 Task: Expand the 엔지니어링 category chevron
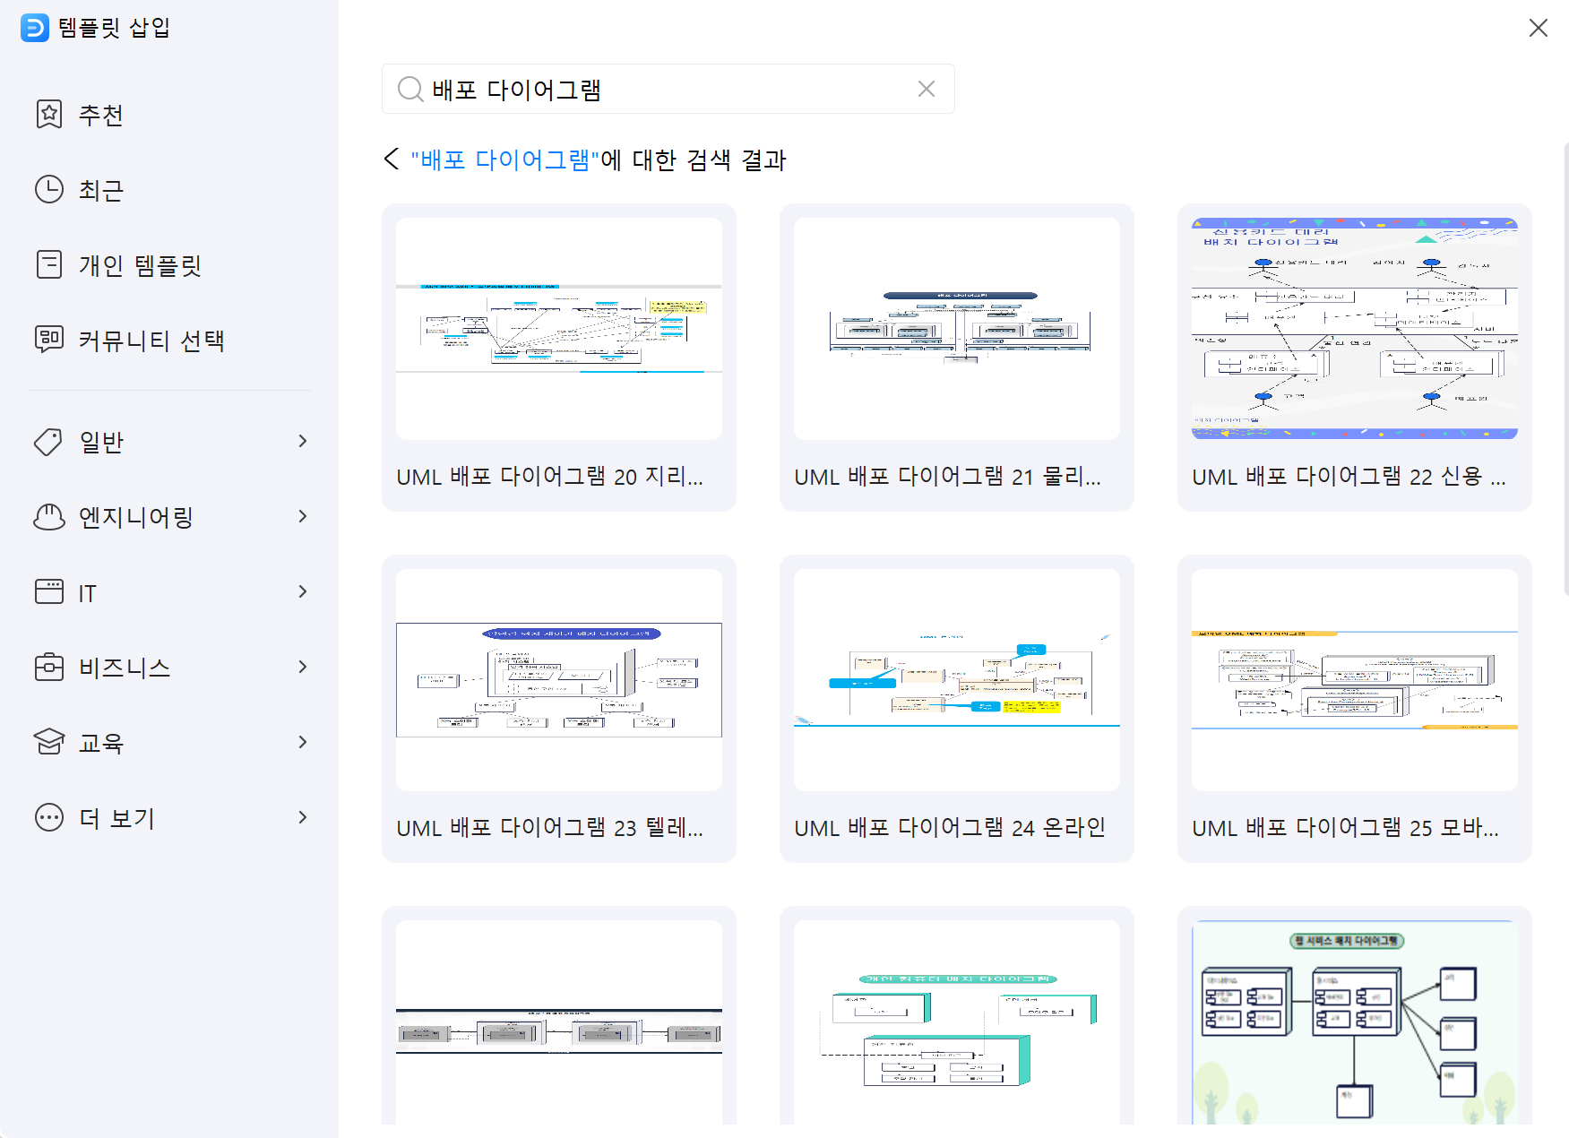[303, 516]
